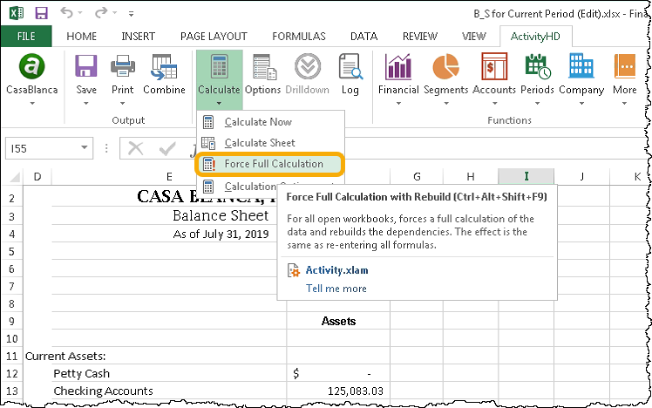Expand the Segments dropdown arrow
Viewport: 652px width, 408px height.
pyautogui.click(x=446, y=103)
